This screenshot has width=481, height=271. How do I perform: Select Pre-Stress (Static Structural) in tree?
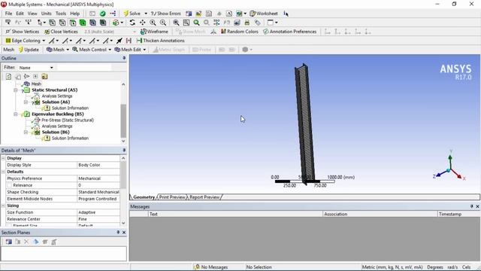click(x=68, y=120)
